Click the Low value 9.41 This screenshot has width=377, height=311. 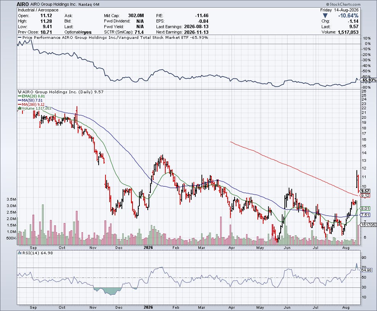tap(47, 26)
